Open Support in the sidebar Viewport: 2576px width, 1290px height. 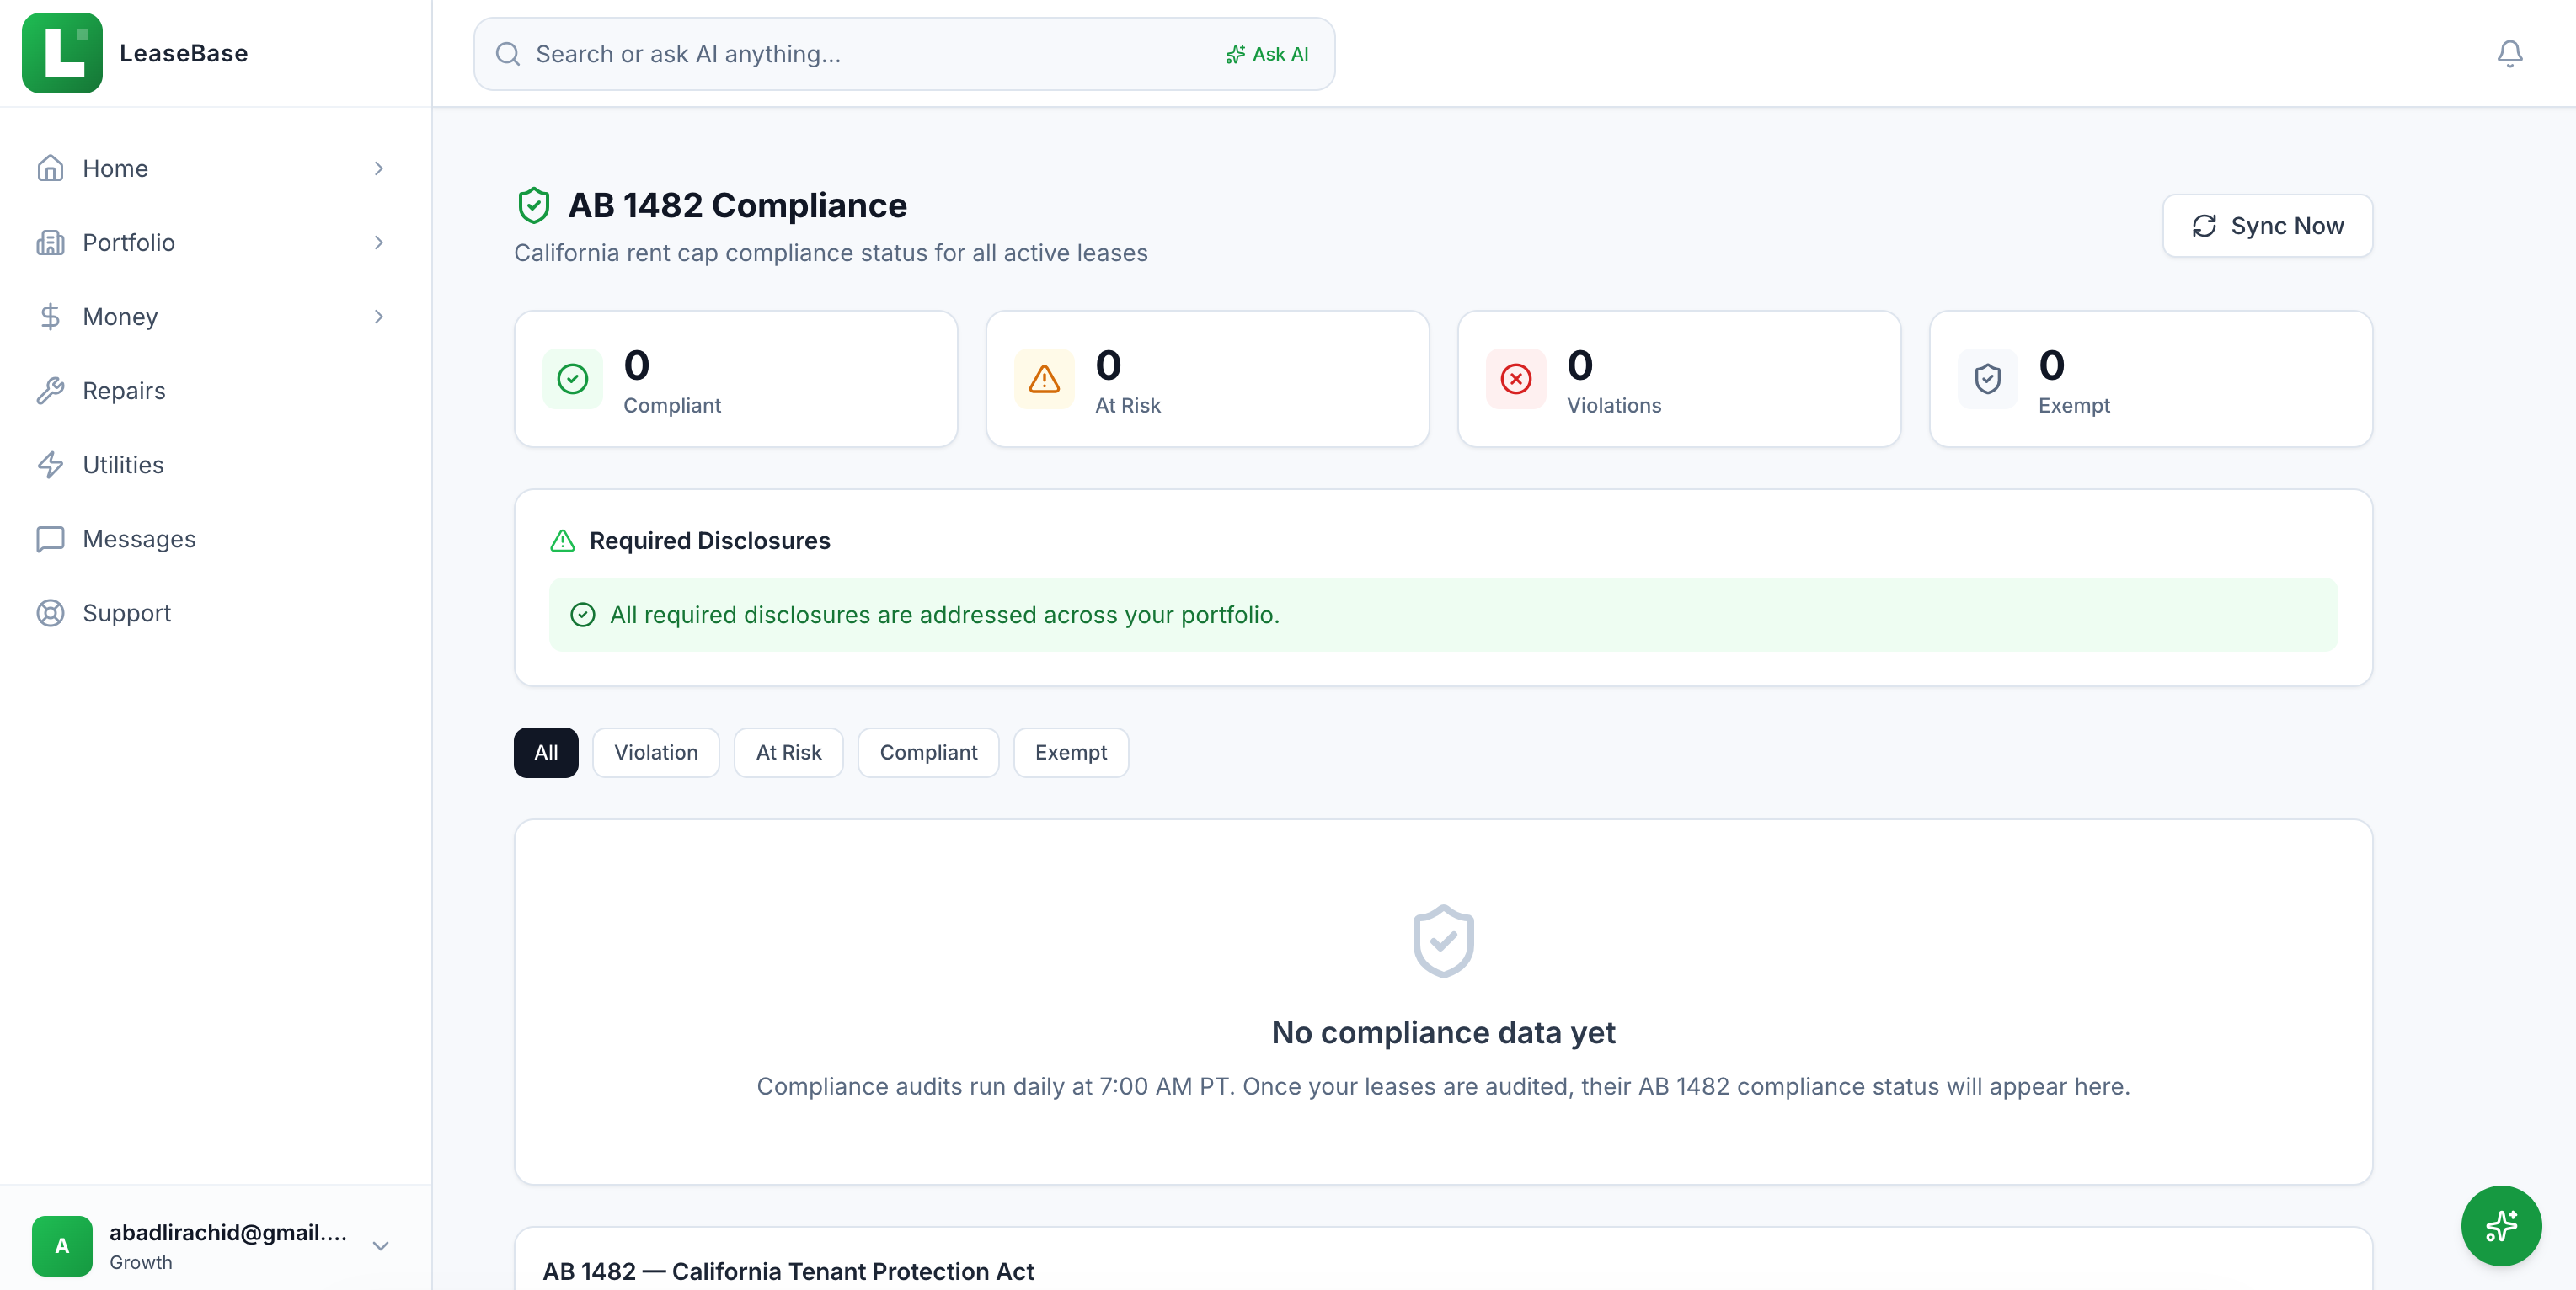[216, 612]
